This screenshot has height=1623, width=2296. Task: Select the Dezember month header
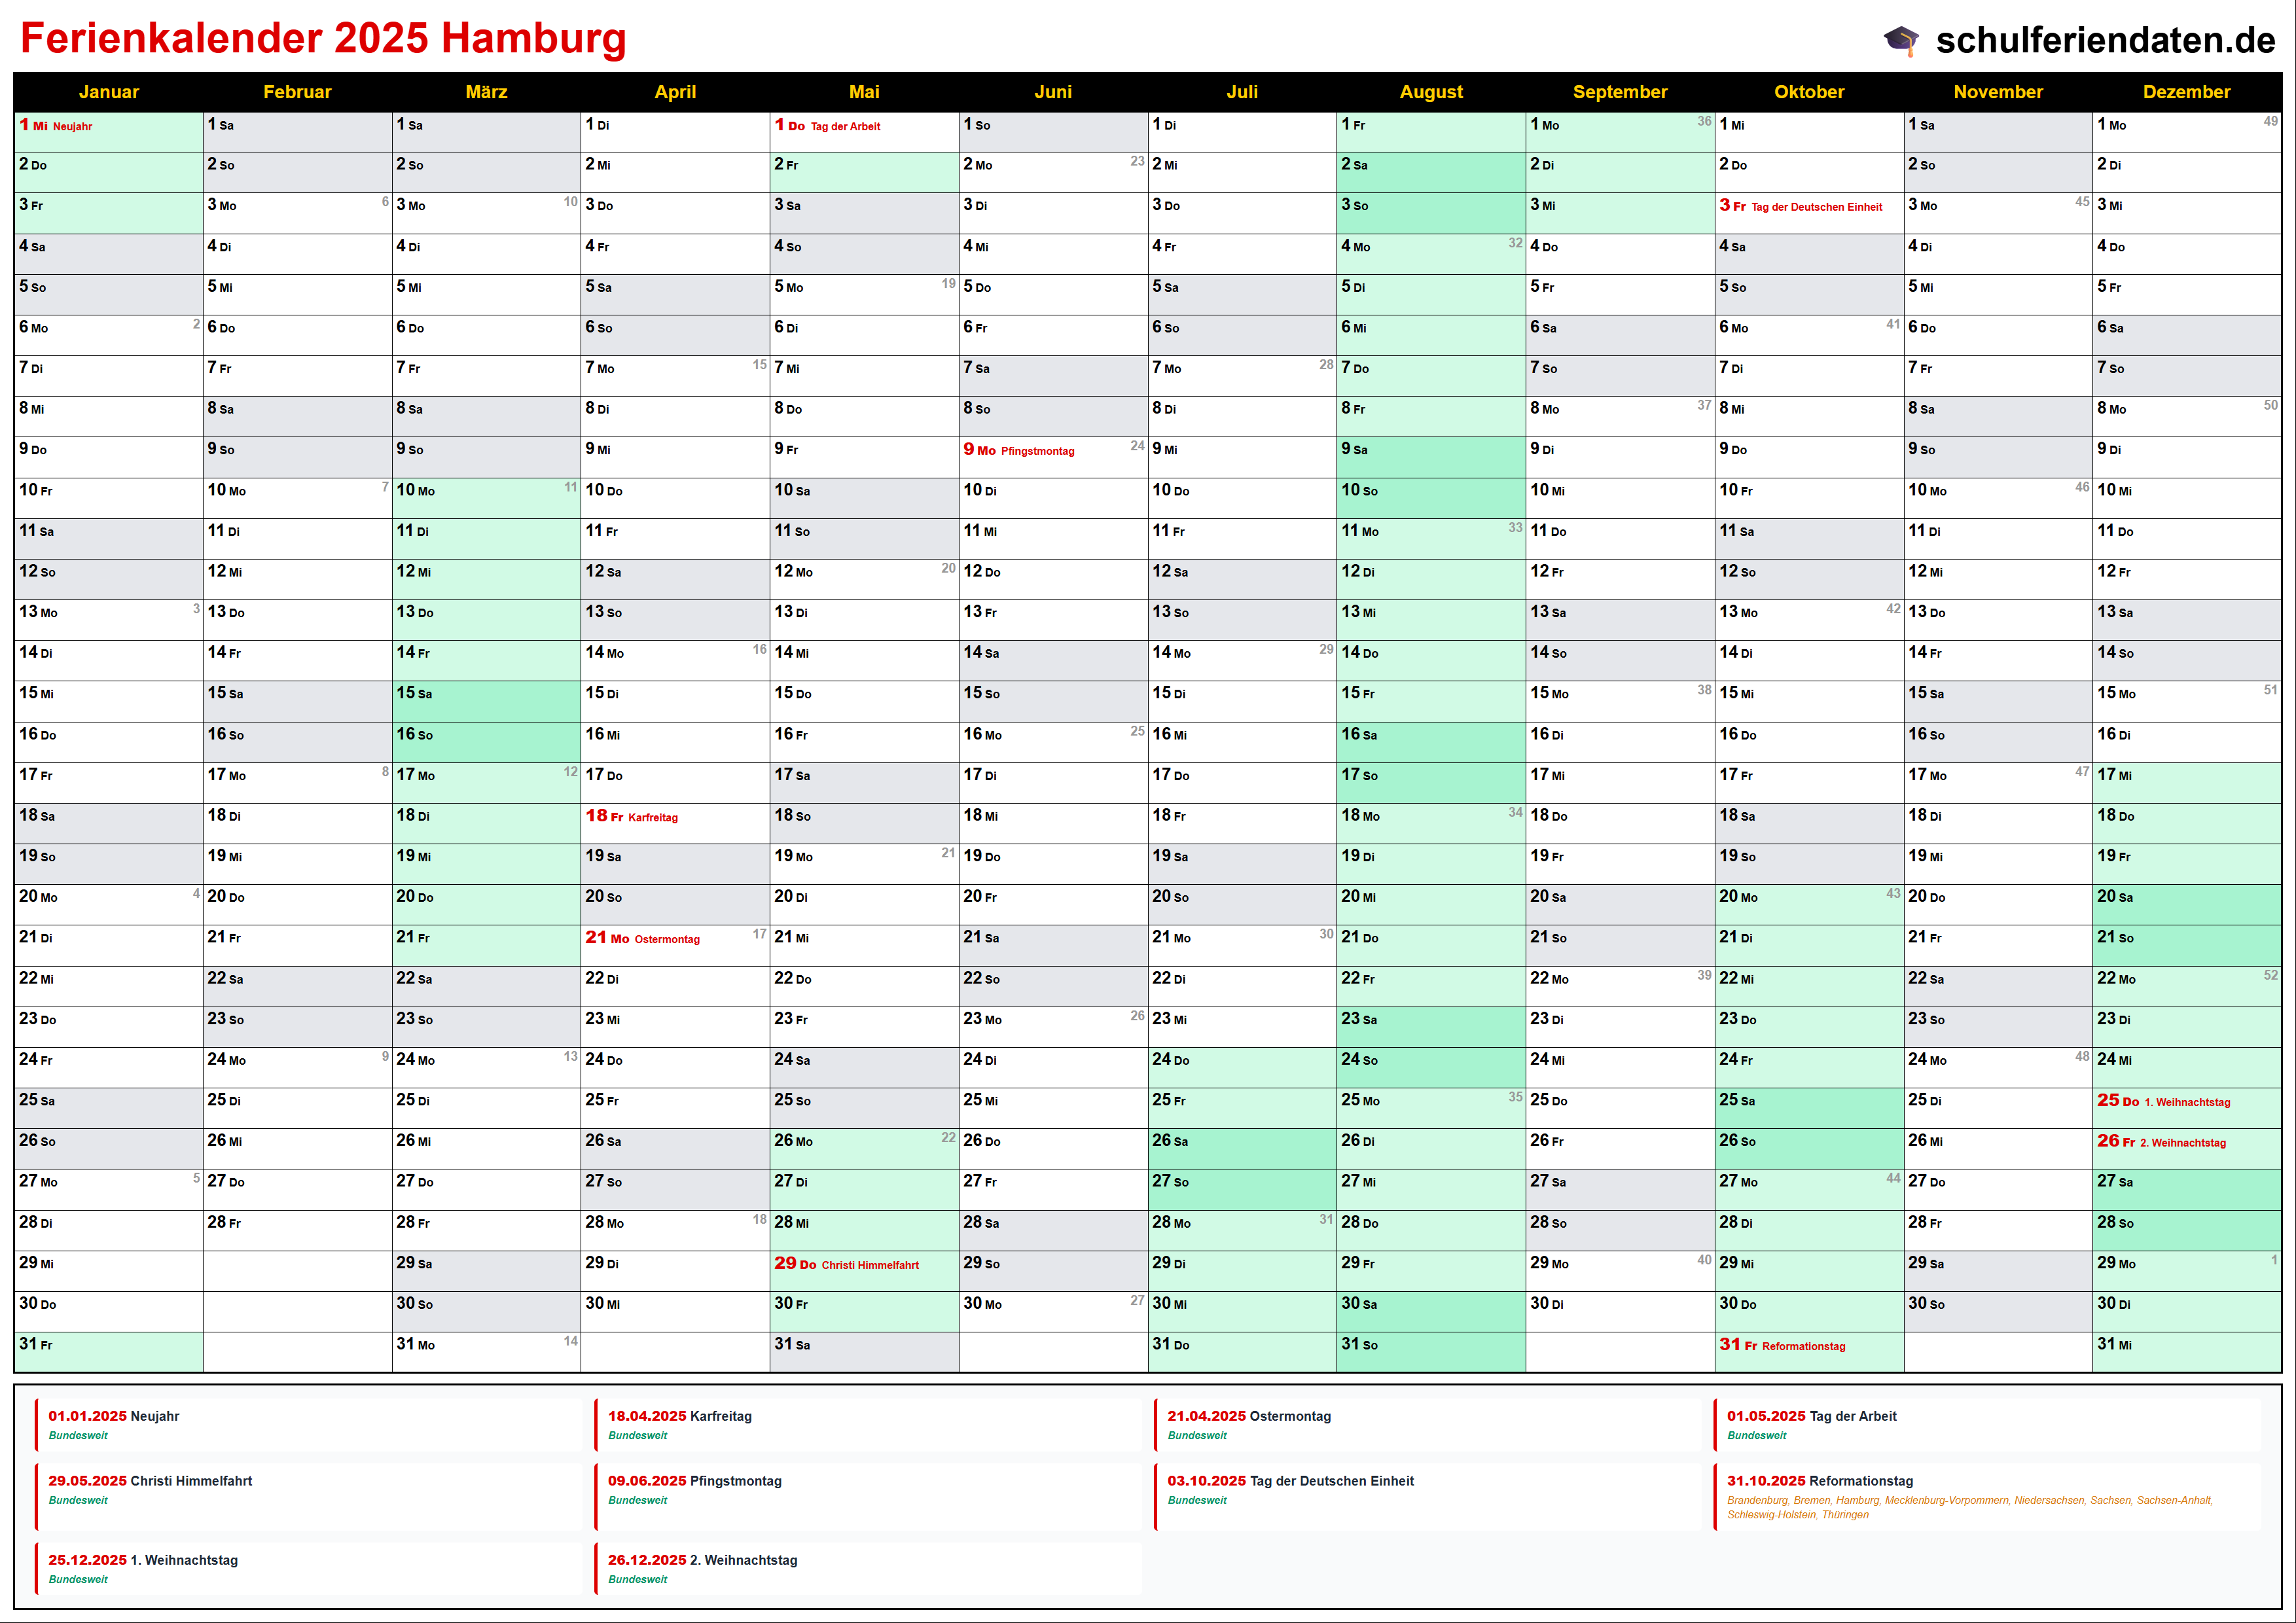point(2186,92)
